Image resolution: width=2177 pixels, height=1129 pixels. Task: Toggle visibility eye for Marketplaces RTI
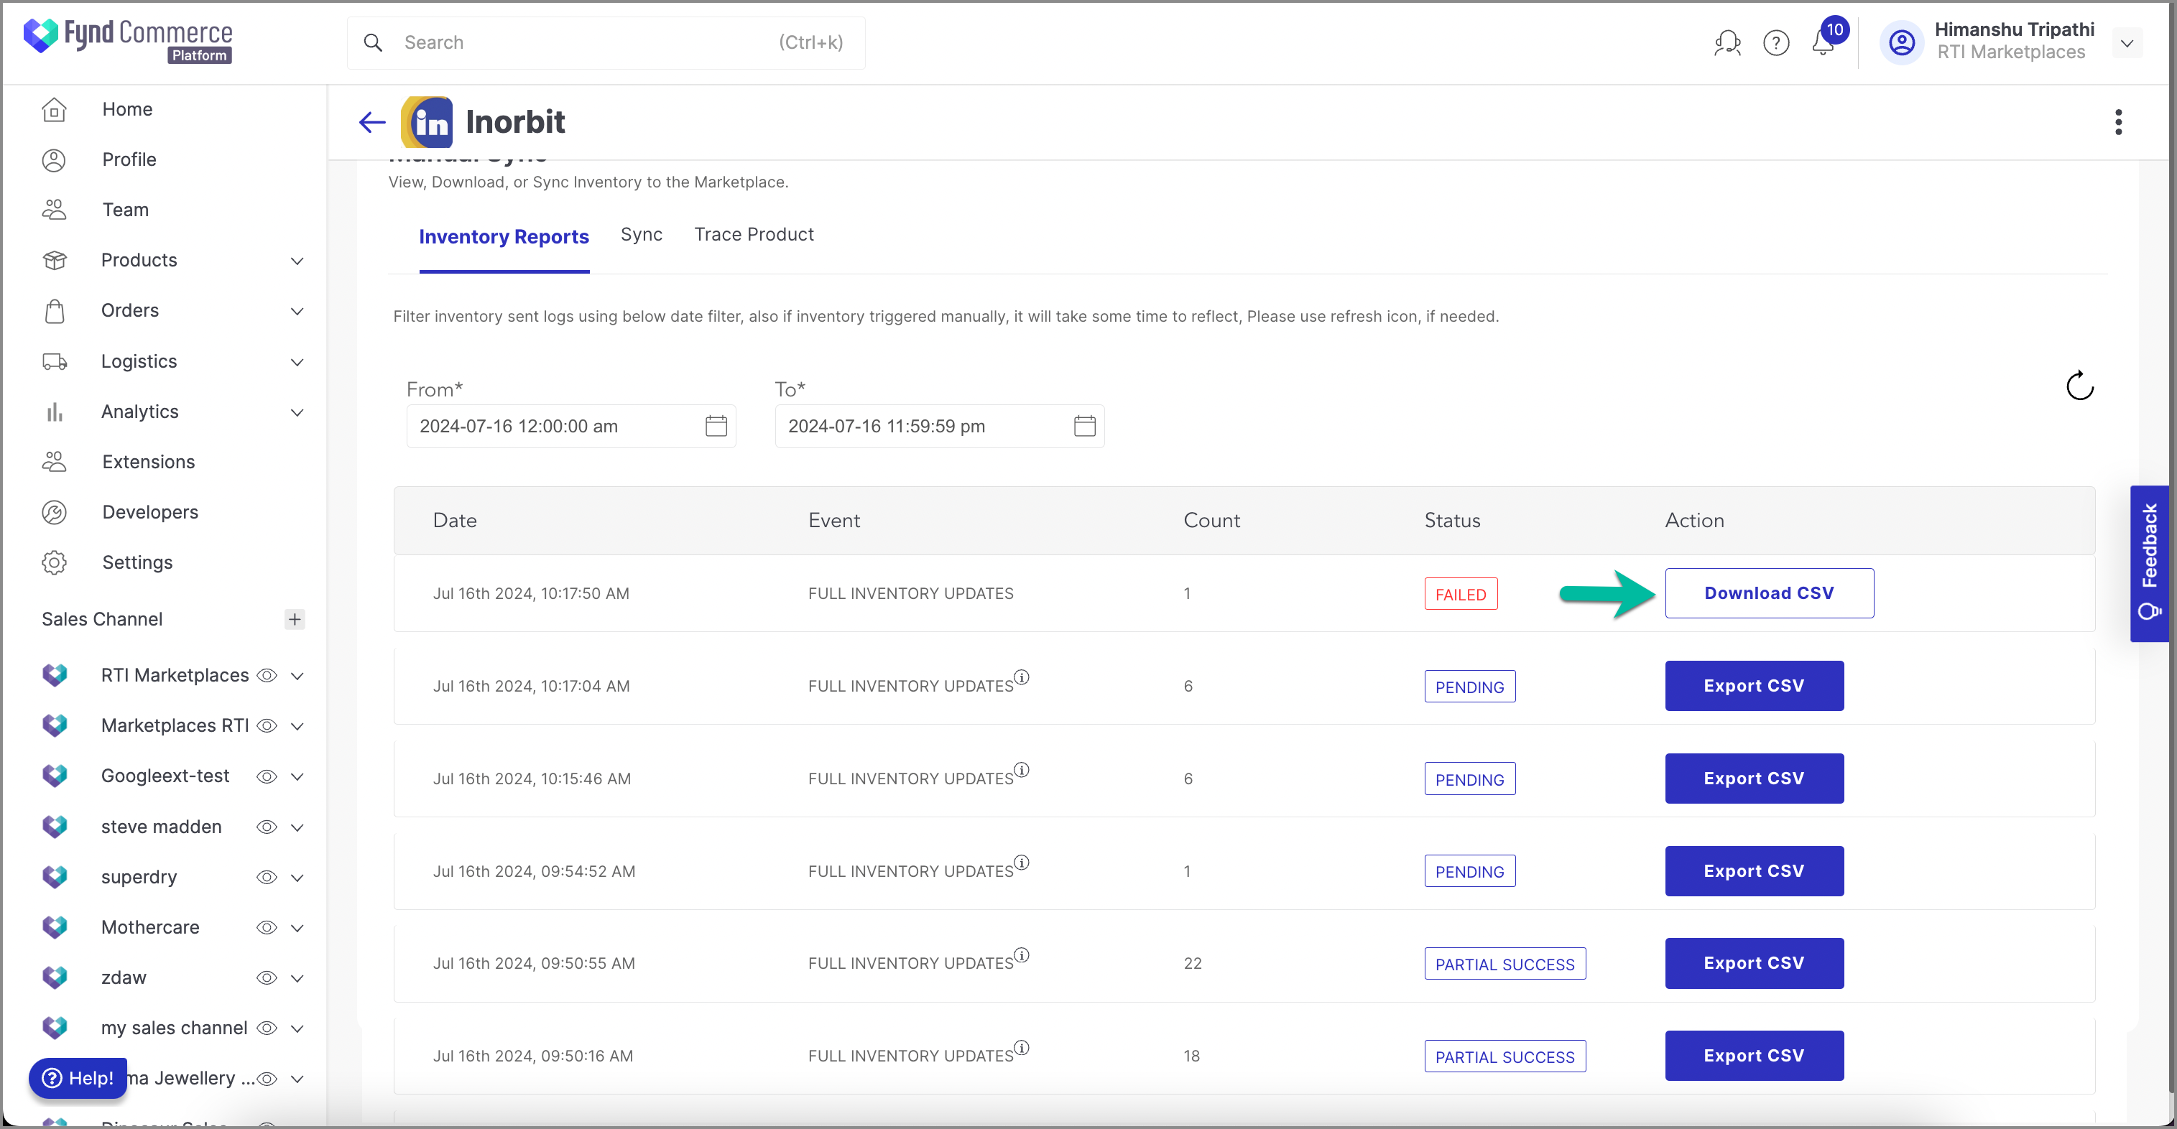pyautogui.click(x=267, y=726)
